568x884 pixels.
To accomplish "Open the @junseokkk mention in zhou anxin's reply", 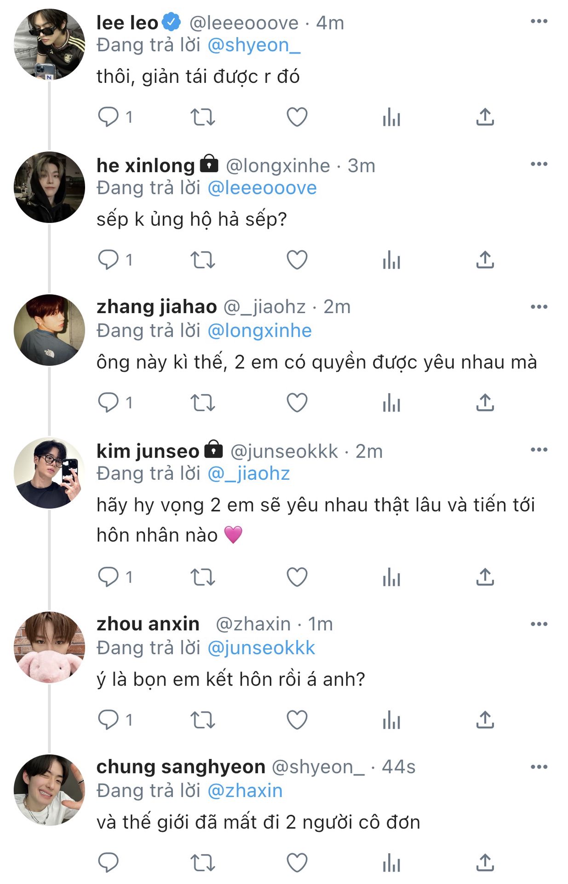I will (261, 648).
